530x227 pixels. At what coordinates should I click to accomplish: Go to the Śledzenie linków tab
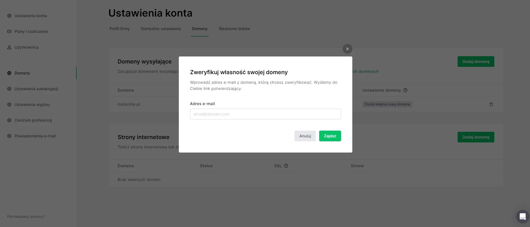(234, 29)
